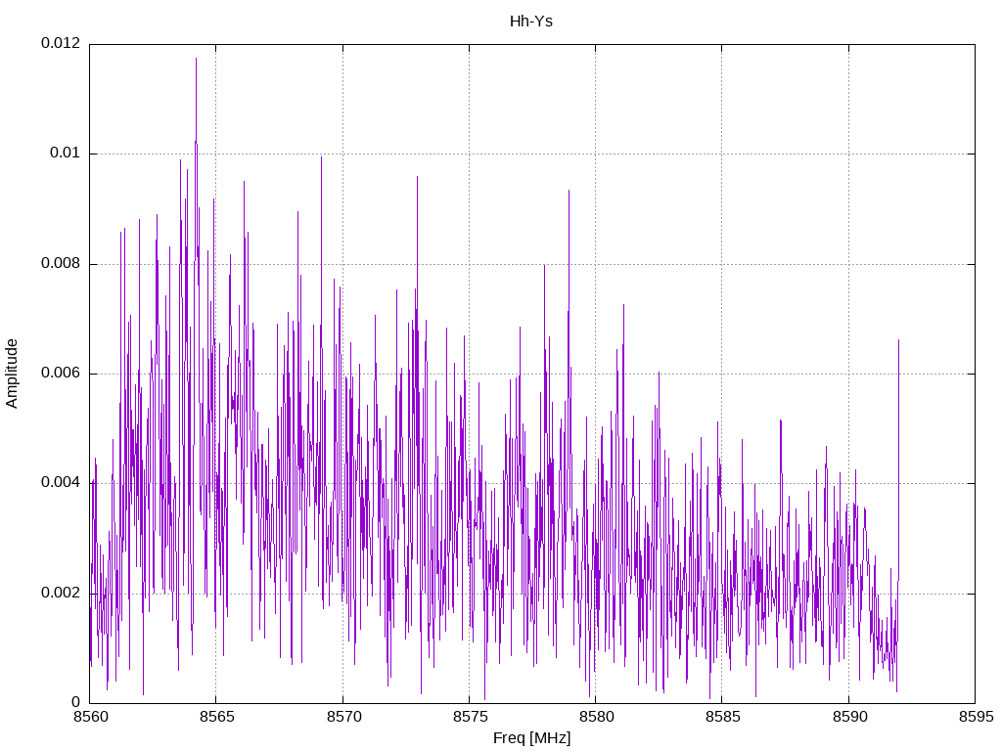Click the x-axis tick label 8595
The height and width of the screenshot is (751, 1002).
pos(977,717)
